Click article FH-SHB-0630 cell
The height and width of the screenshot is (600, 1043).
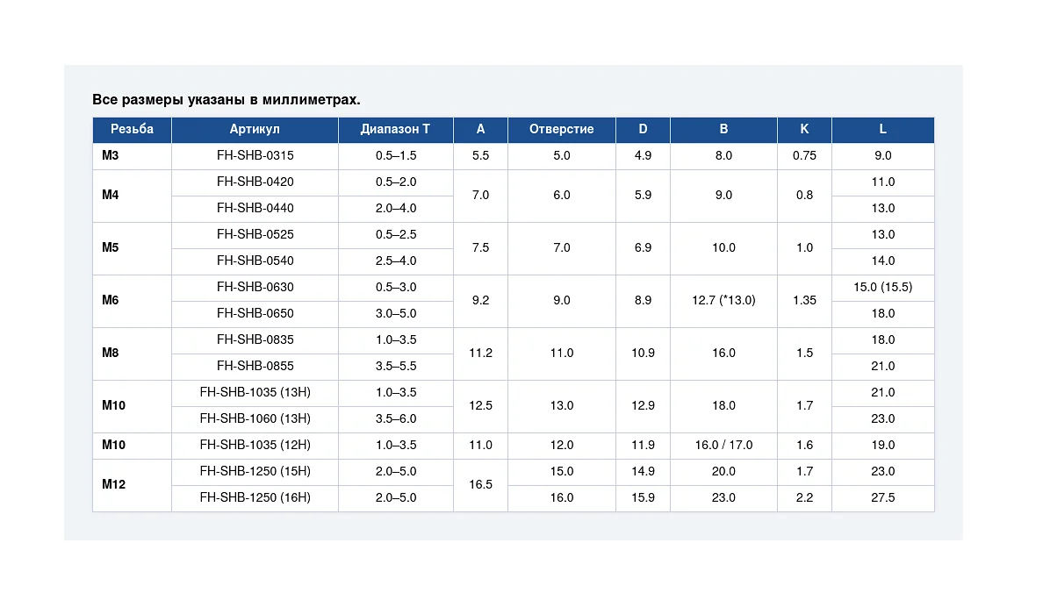(255, 288)
